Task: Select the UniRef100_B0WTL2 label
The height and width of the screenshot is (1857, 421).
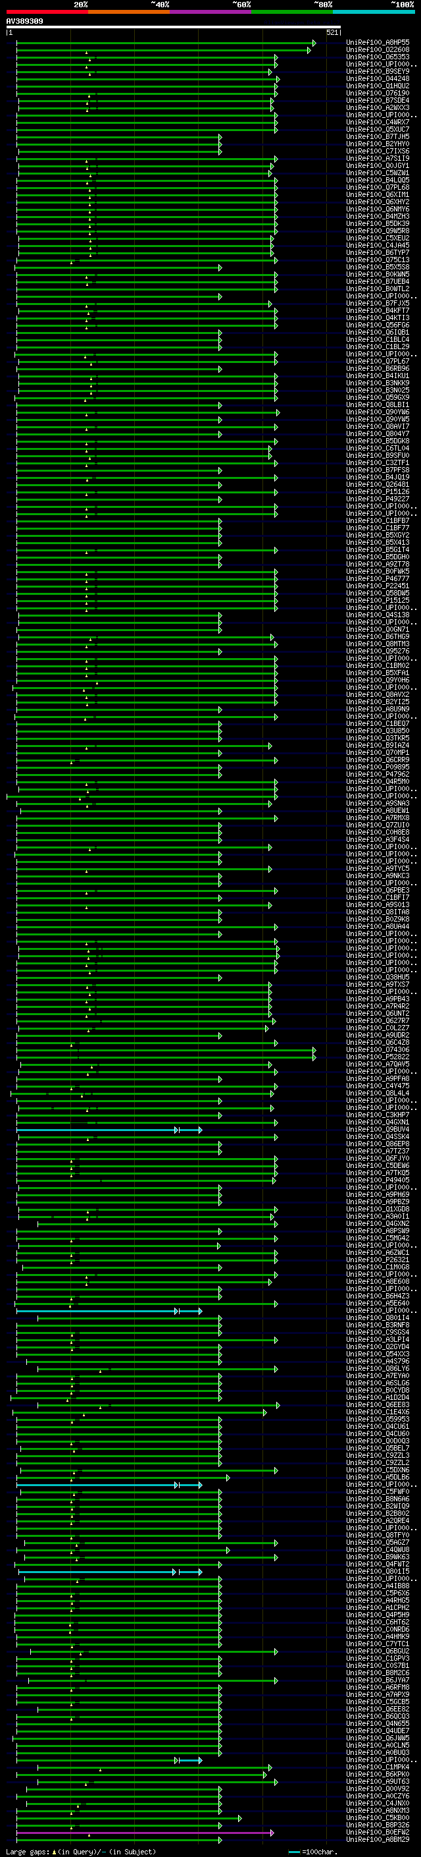Action: tap(377, 289)
